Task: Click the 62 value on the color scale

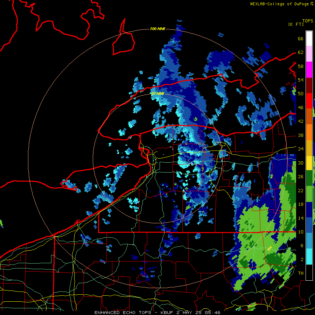Action: (x=301, y=52)
